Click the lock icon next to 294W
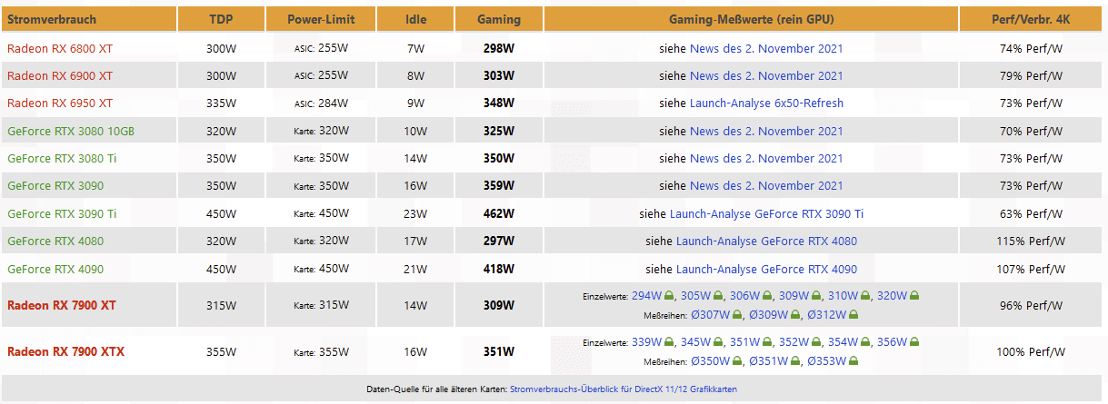 tap(669, 295)
